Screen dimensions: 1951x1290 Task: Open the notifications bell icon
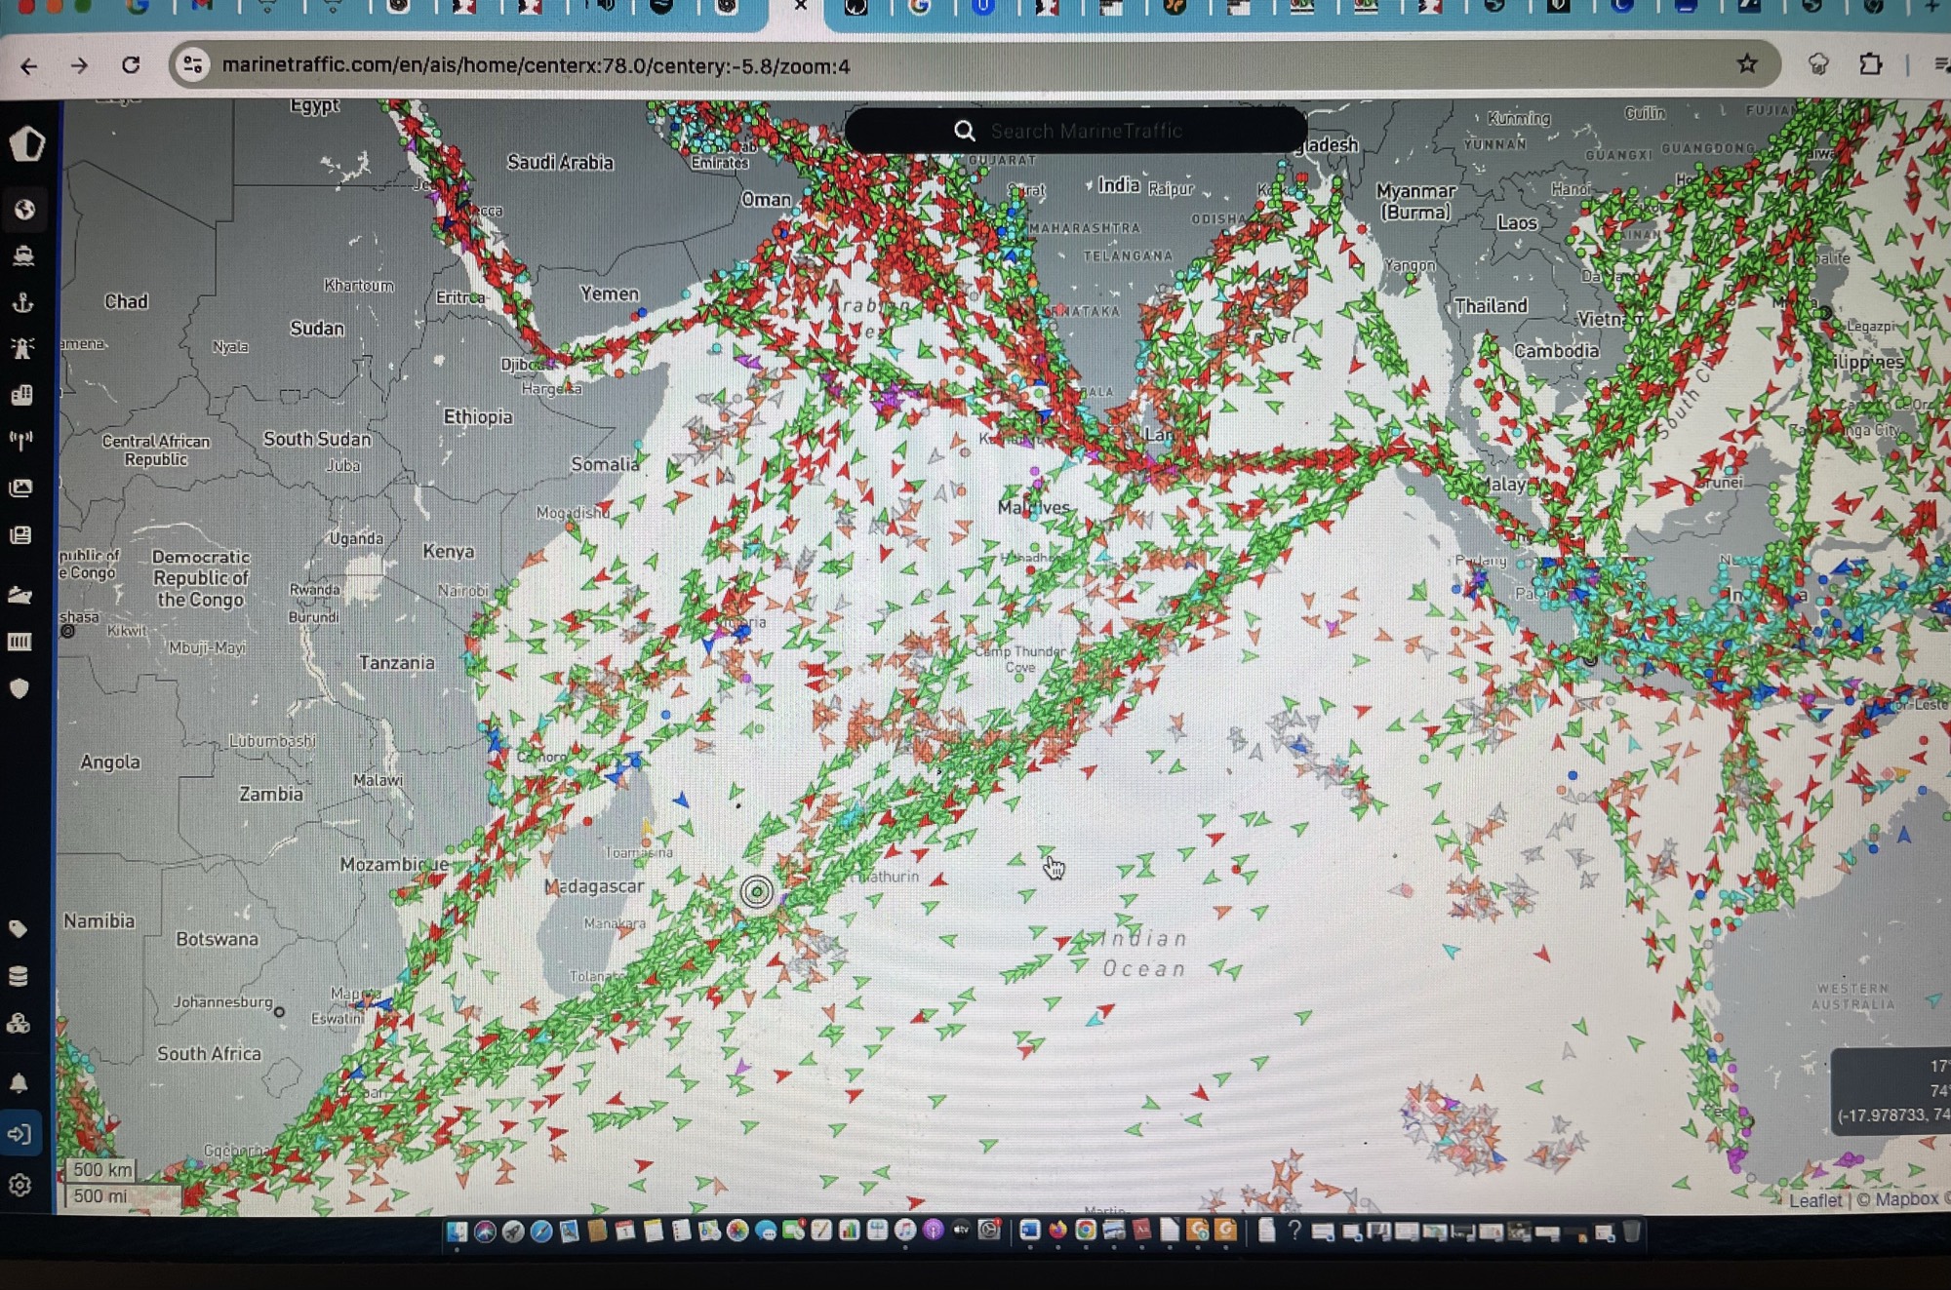20,1083
